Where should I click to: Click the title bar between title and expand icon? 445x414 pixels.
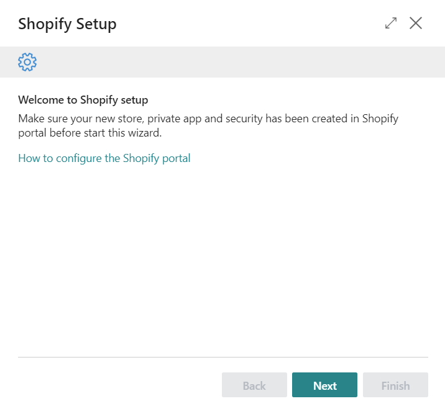(249, 24)
